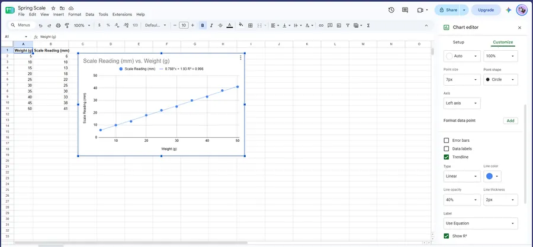533x247 pixels.
Task: Open the Axis Left axis dropdown
Action: (462, 103)
